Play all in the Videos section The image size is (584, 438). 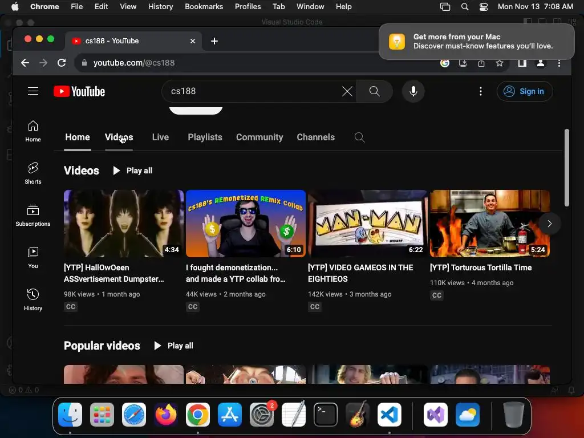pyautogui.click(x=132, y=171)
